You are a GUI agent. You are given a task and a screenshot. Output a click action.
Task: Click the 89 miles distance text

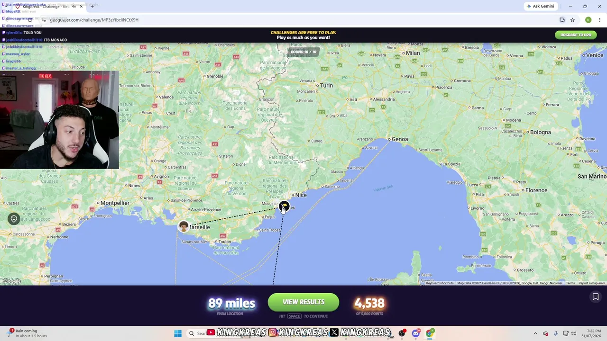[231, 303]
